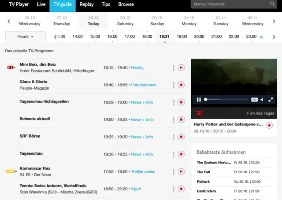This screenshot has width=282, height=200.
Task: Jump to current time 18:31 on timeline
Action: pyautogui.click(x=164, y=36)
